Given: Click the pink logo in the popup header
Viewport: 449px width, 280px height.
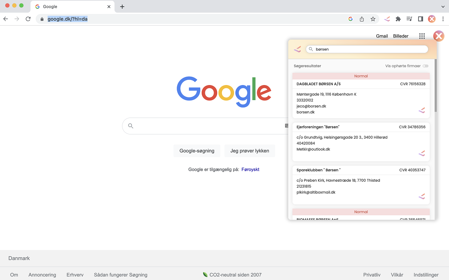Looking at the screenshot, I should 297,49.
